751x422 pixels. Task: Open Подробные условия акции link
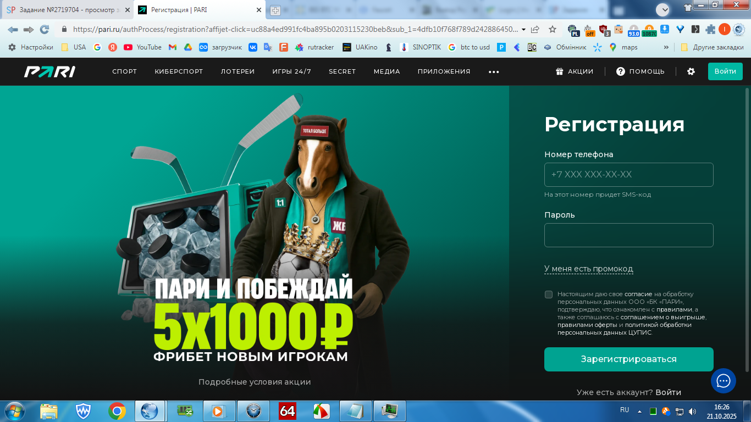(255, 382)
